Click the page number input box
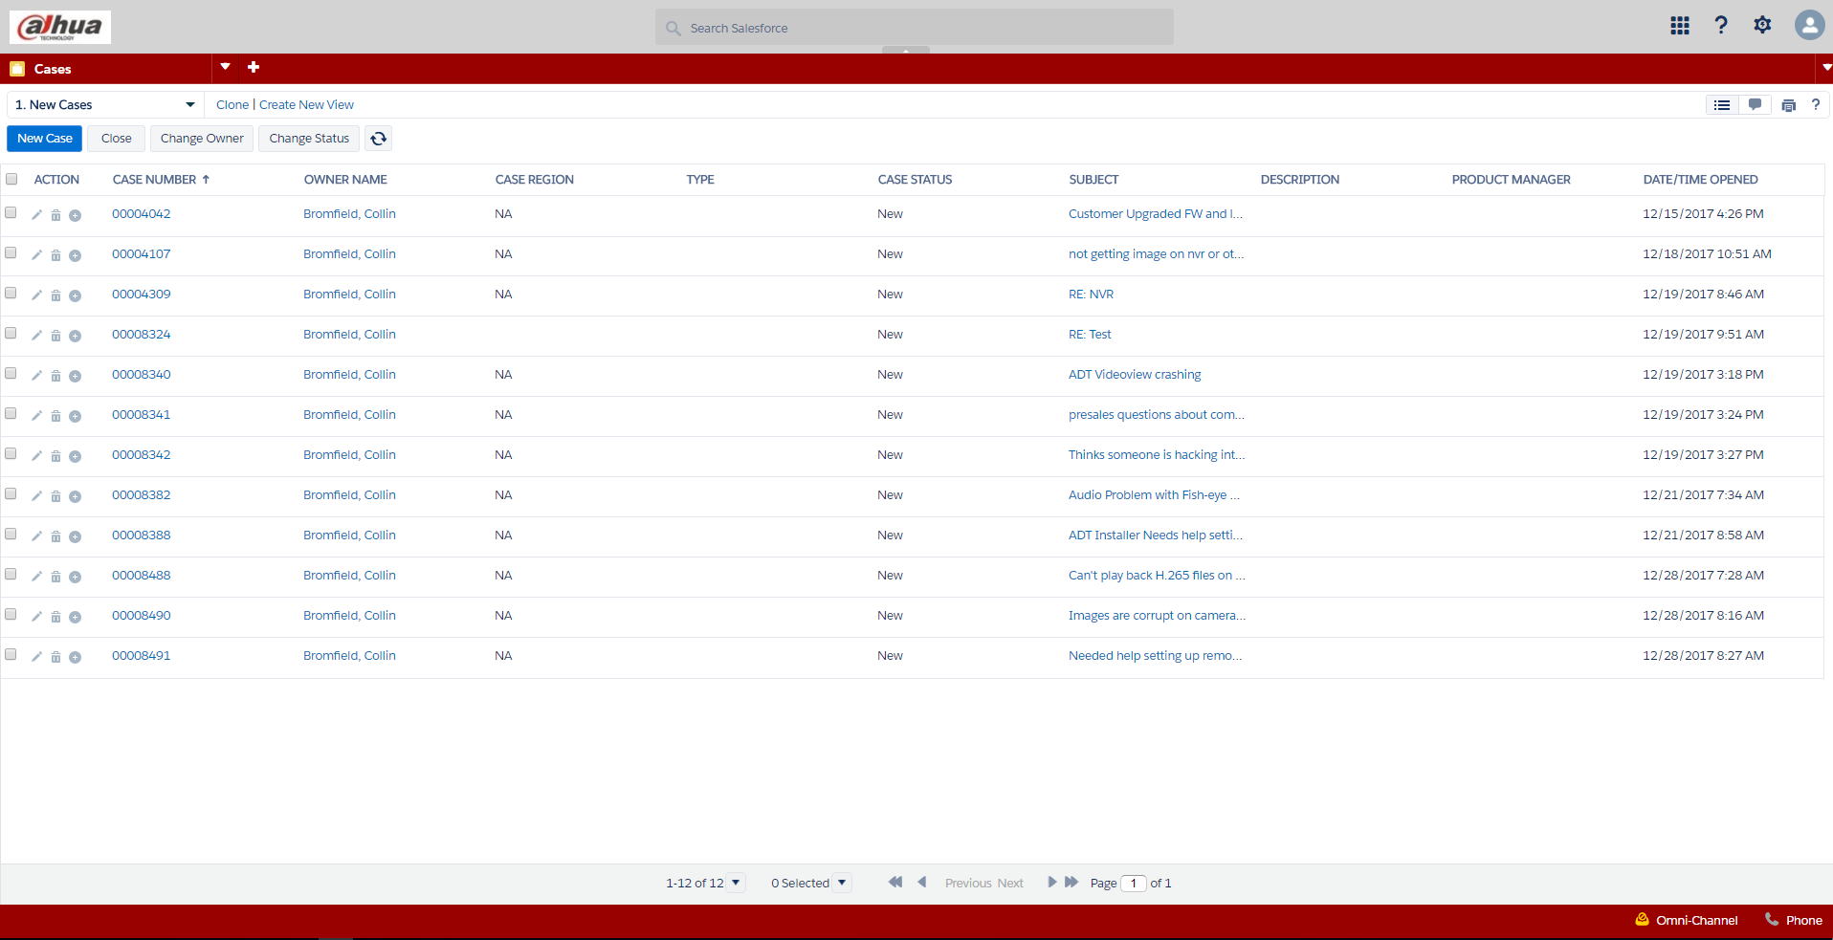The height and width of the screenshot is (940, 1833). coord(1134,883)
